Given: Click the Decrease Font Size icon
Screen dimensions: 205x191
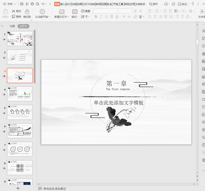Looking at the screenshot, I should coord(140,11).
